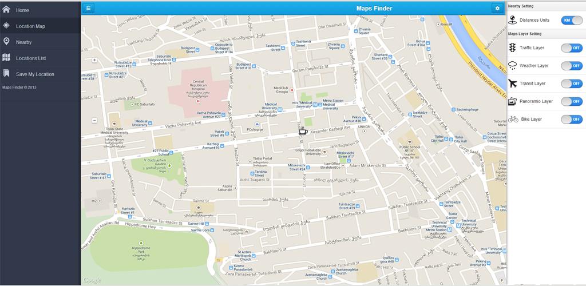Click the Maps Finder header title

pos(374,8)
